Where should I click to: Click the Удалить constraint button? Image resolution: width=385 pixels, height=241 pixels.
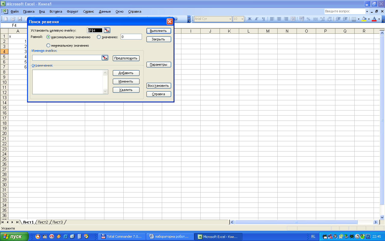[x=126, y=90]
